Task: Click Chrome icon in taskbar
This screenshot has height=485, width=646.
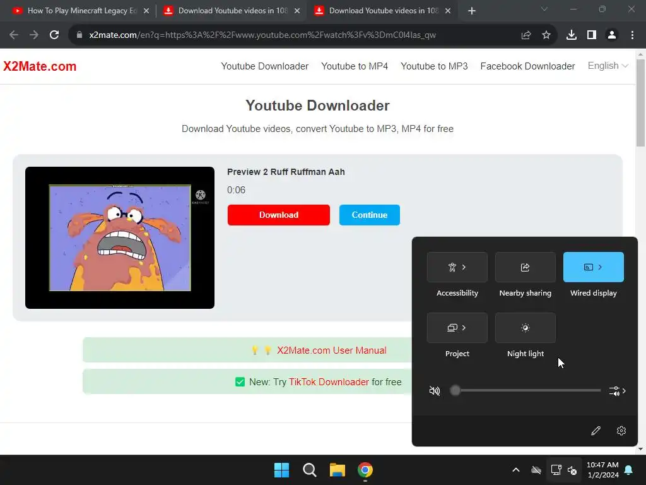Action: click(x=365, y=470)
